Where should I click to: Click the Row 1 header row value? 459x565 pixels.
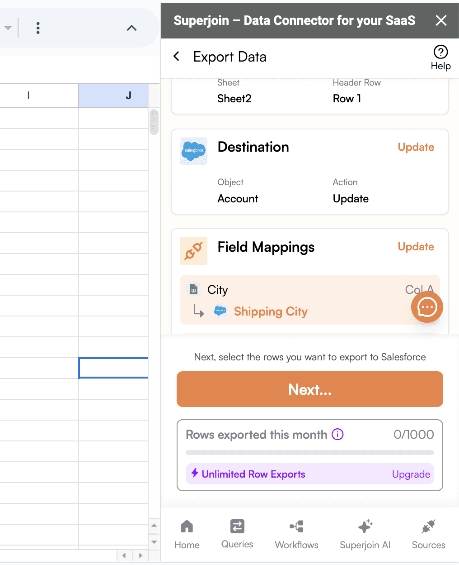click(x=347, y=99)
